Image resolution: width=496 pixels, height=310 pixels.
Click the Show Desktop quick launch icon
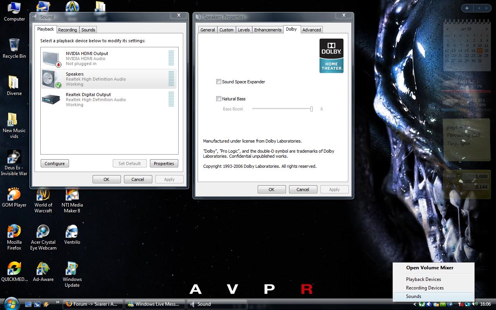[x=28, y=304]
